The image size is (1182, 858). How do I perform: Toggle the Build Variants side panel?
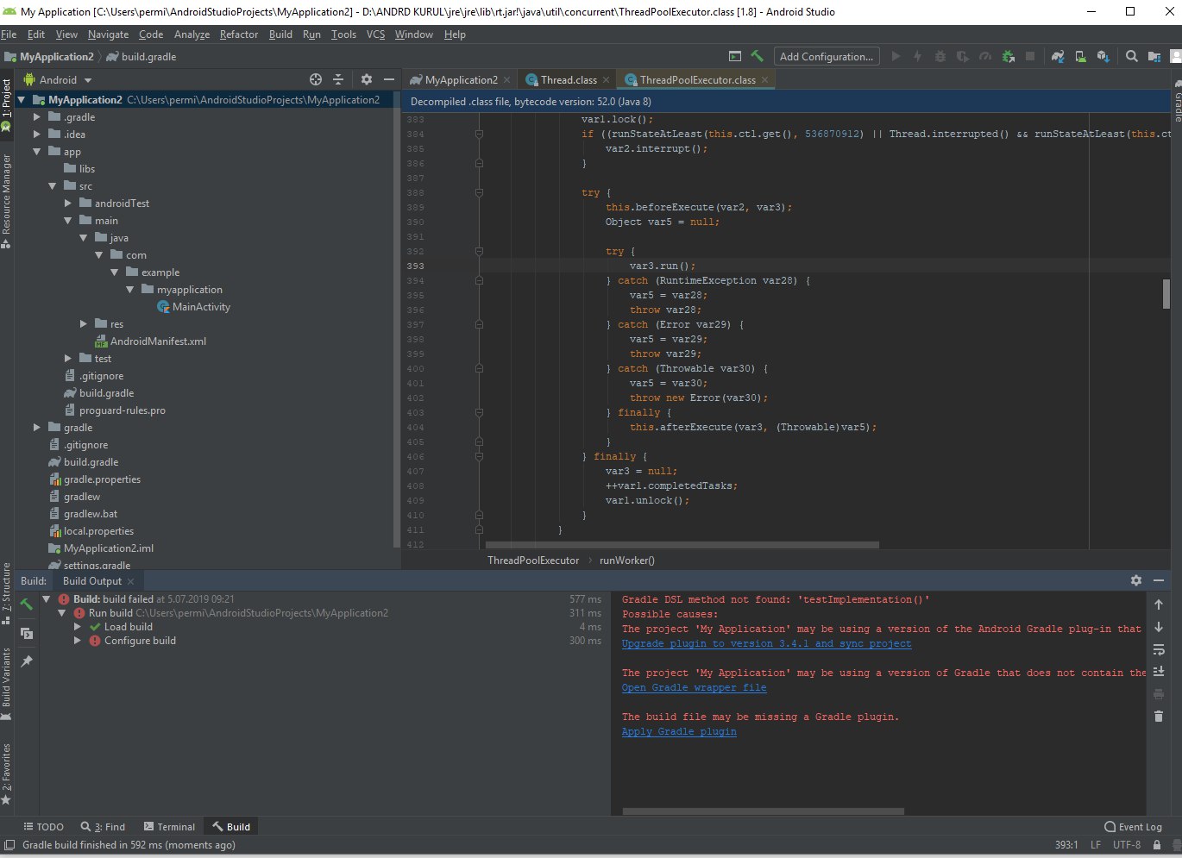click(6, 684)
